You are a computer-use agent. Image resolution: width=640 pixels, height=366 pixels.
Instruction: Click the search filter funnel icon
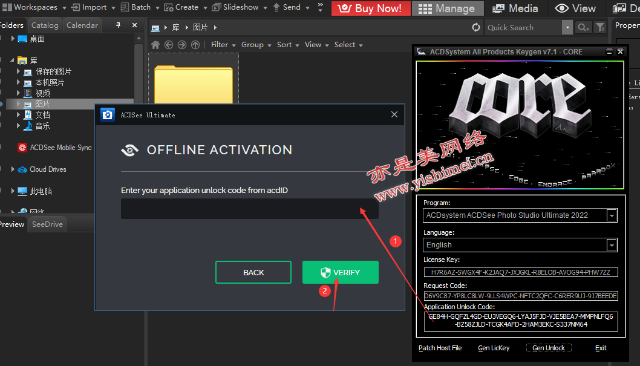tap(600, 27)
